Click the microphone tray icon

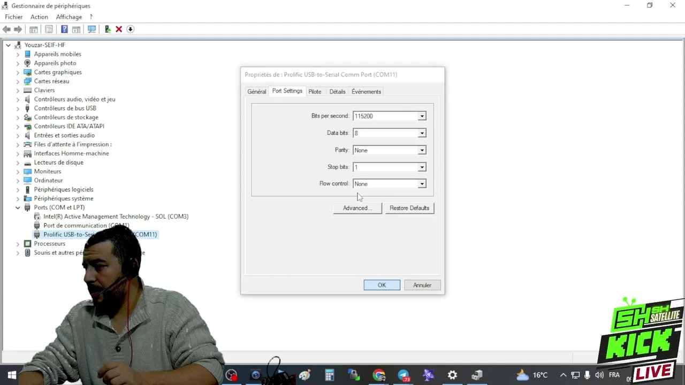point(587,375)
